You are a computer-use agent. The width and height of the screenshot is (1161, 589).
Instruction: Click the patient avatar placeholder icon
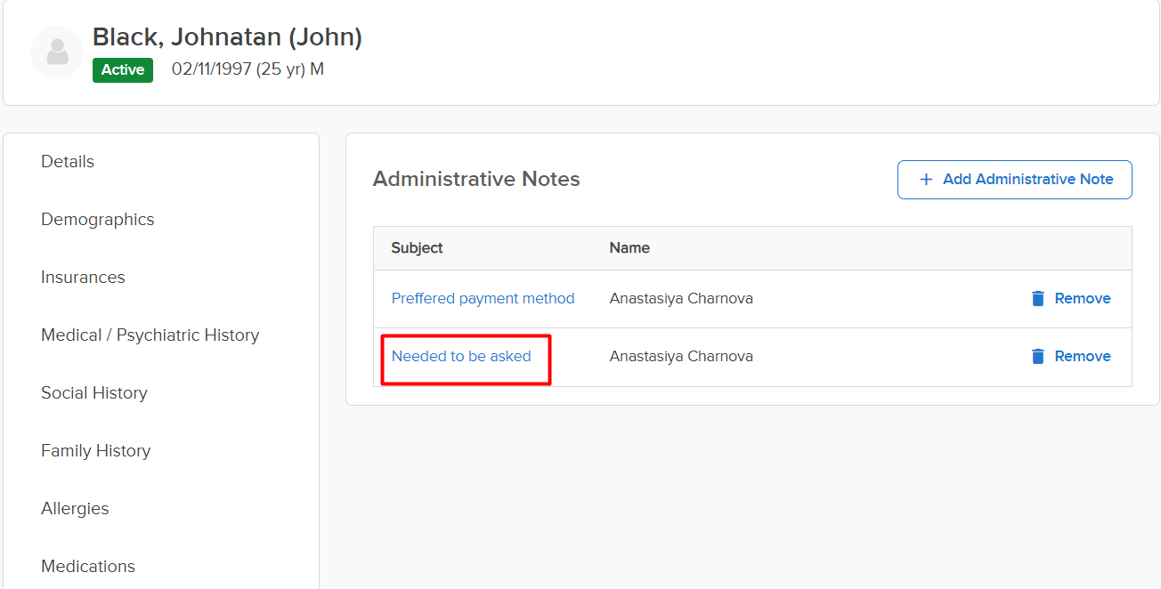pyautogui.click(x=57, y=52)
